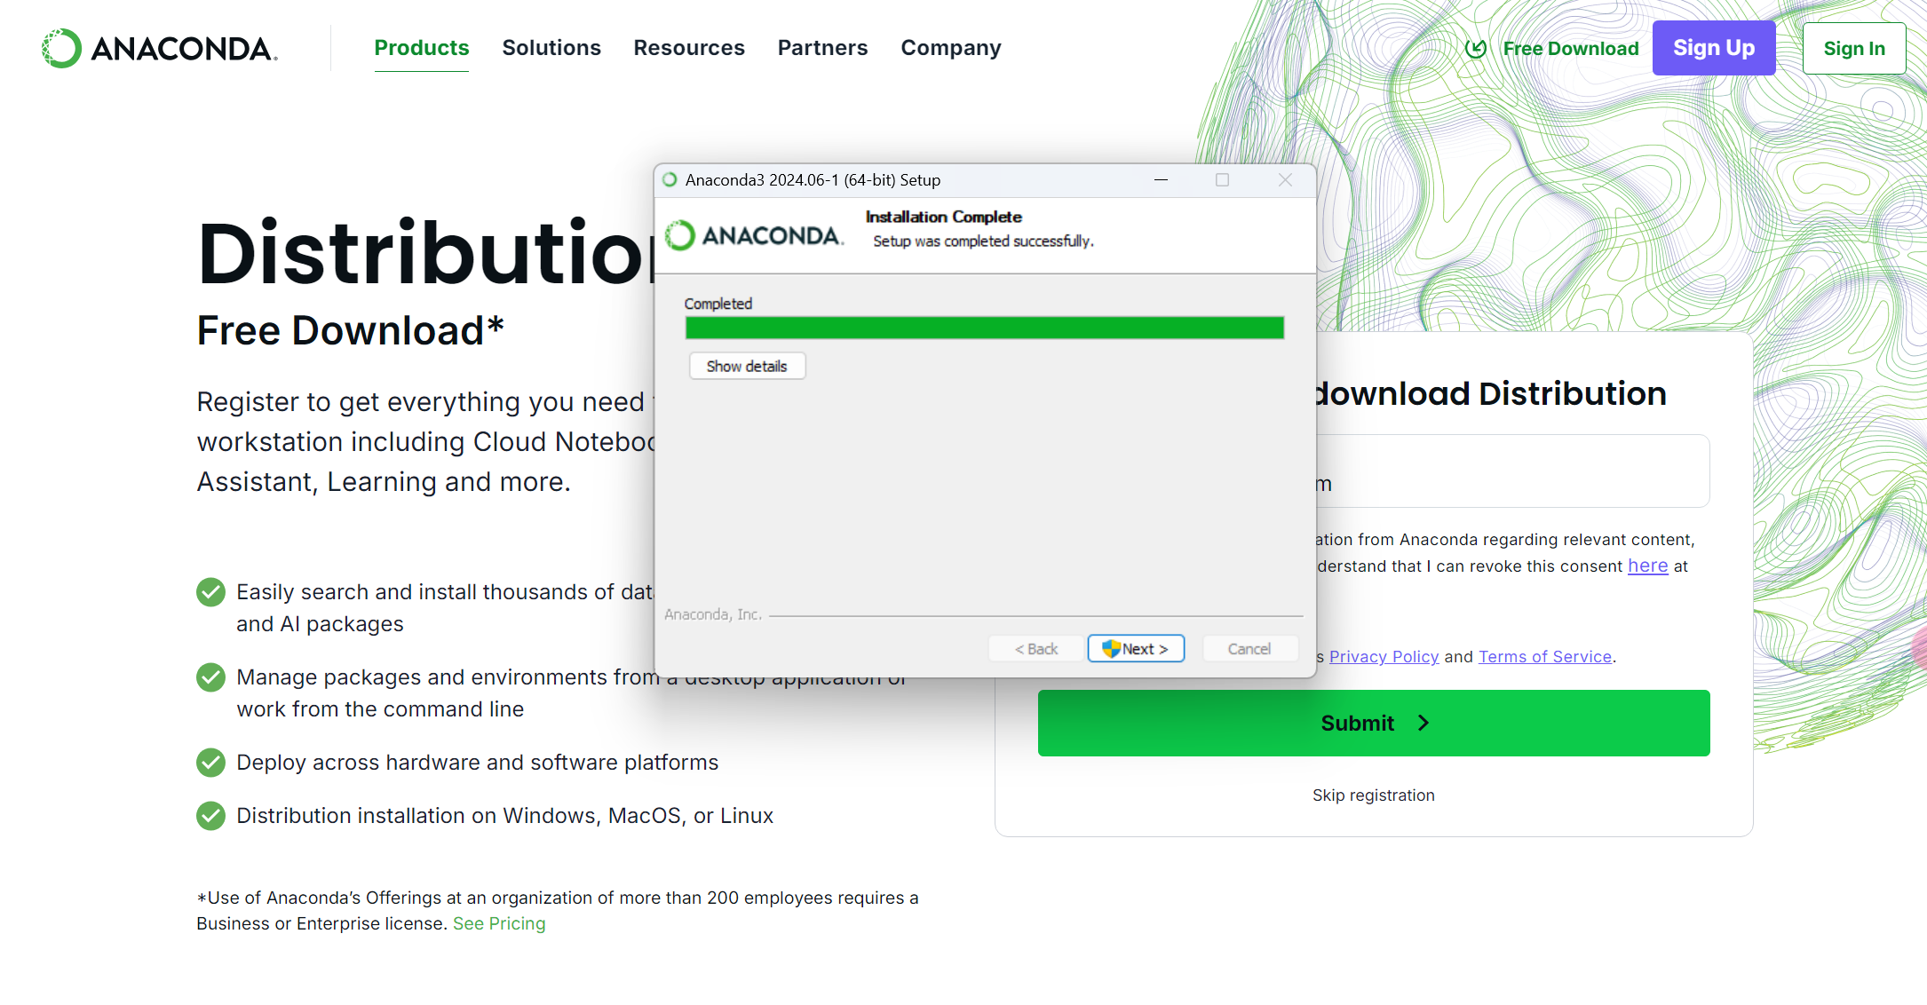Click the Free Download circular arrow icon
The image size is (1927, 1005).
click(x=1476, y=49)
